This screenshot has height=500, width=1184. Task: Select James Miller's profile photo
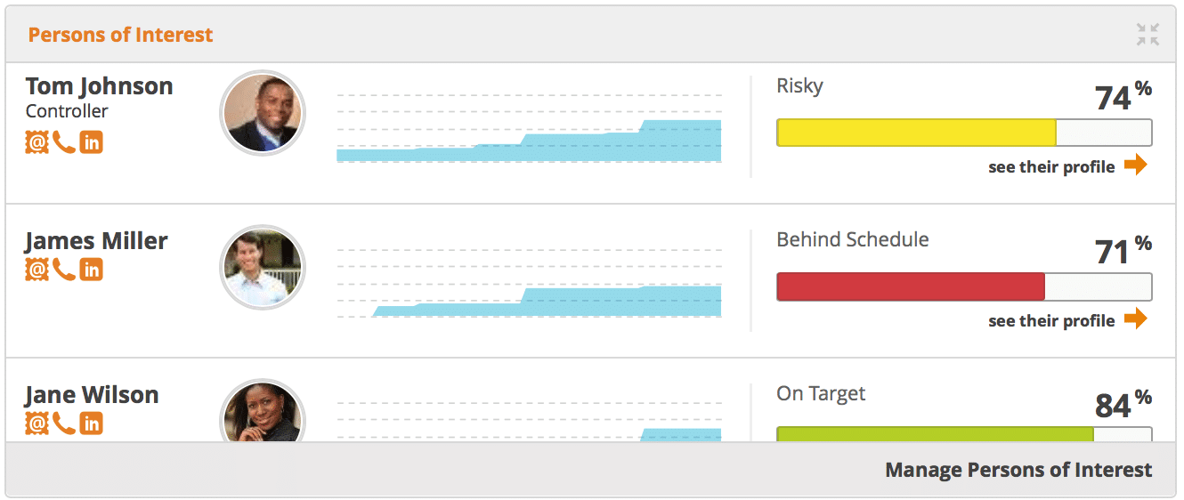(x=263, y=267)
